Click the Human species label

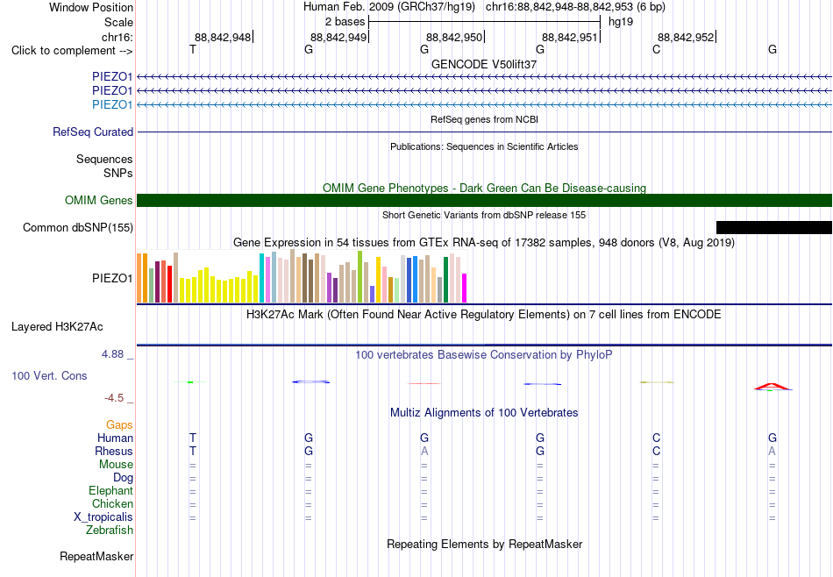click(115, 438)
